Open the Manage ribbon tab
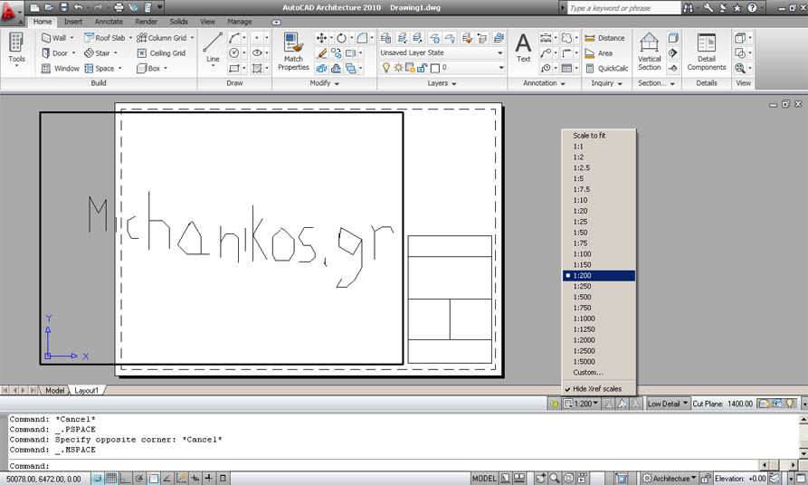808x485 pixels. 240,22
